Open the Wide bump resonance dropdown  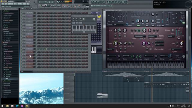pyautogui.click(x=152, y=36)
